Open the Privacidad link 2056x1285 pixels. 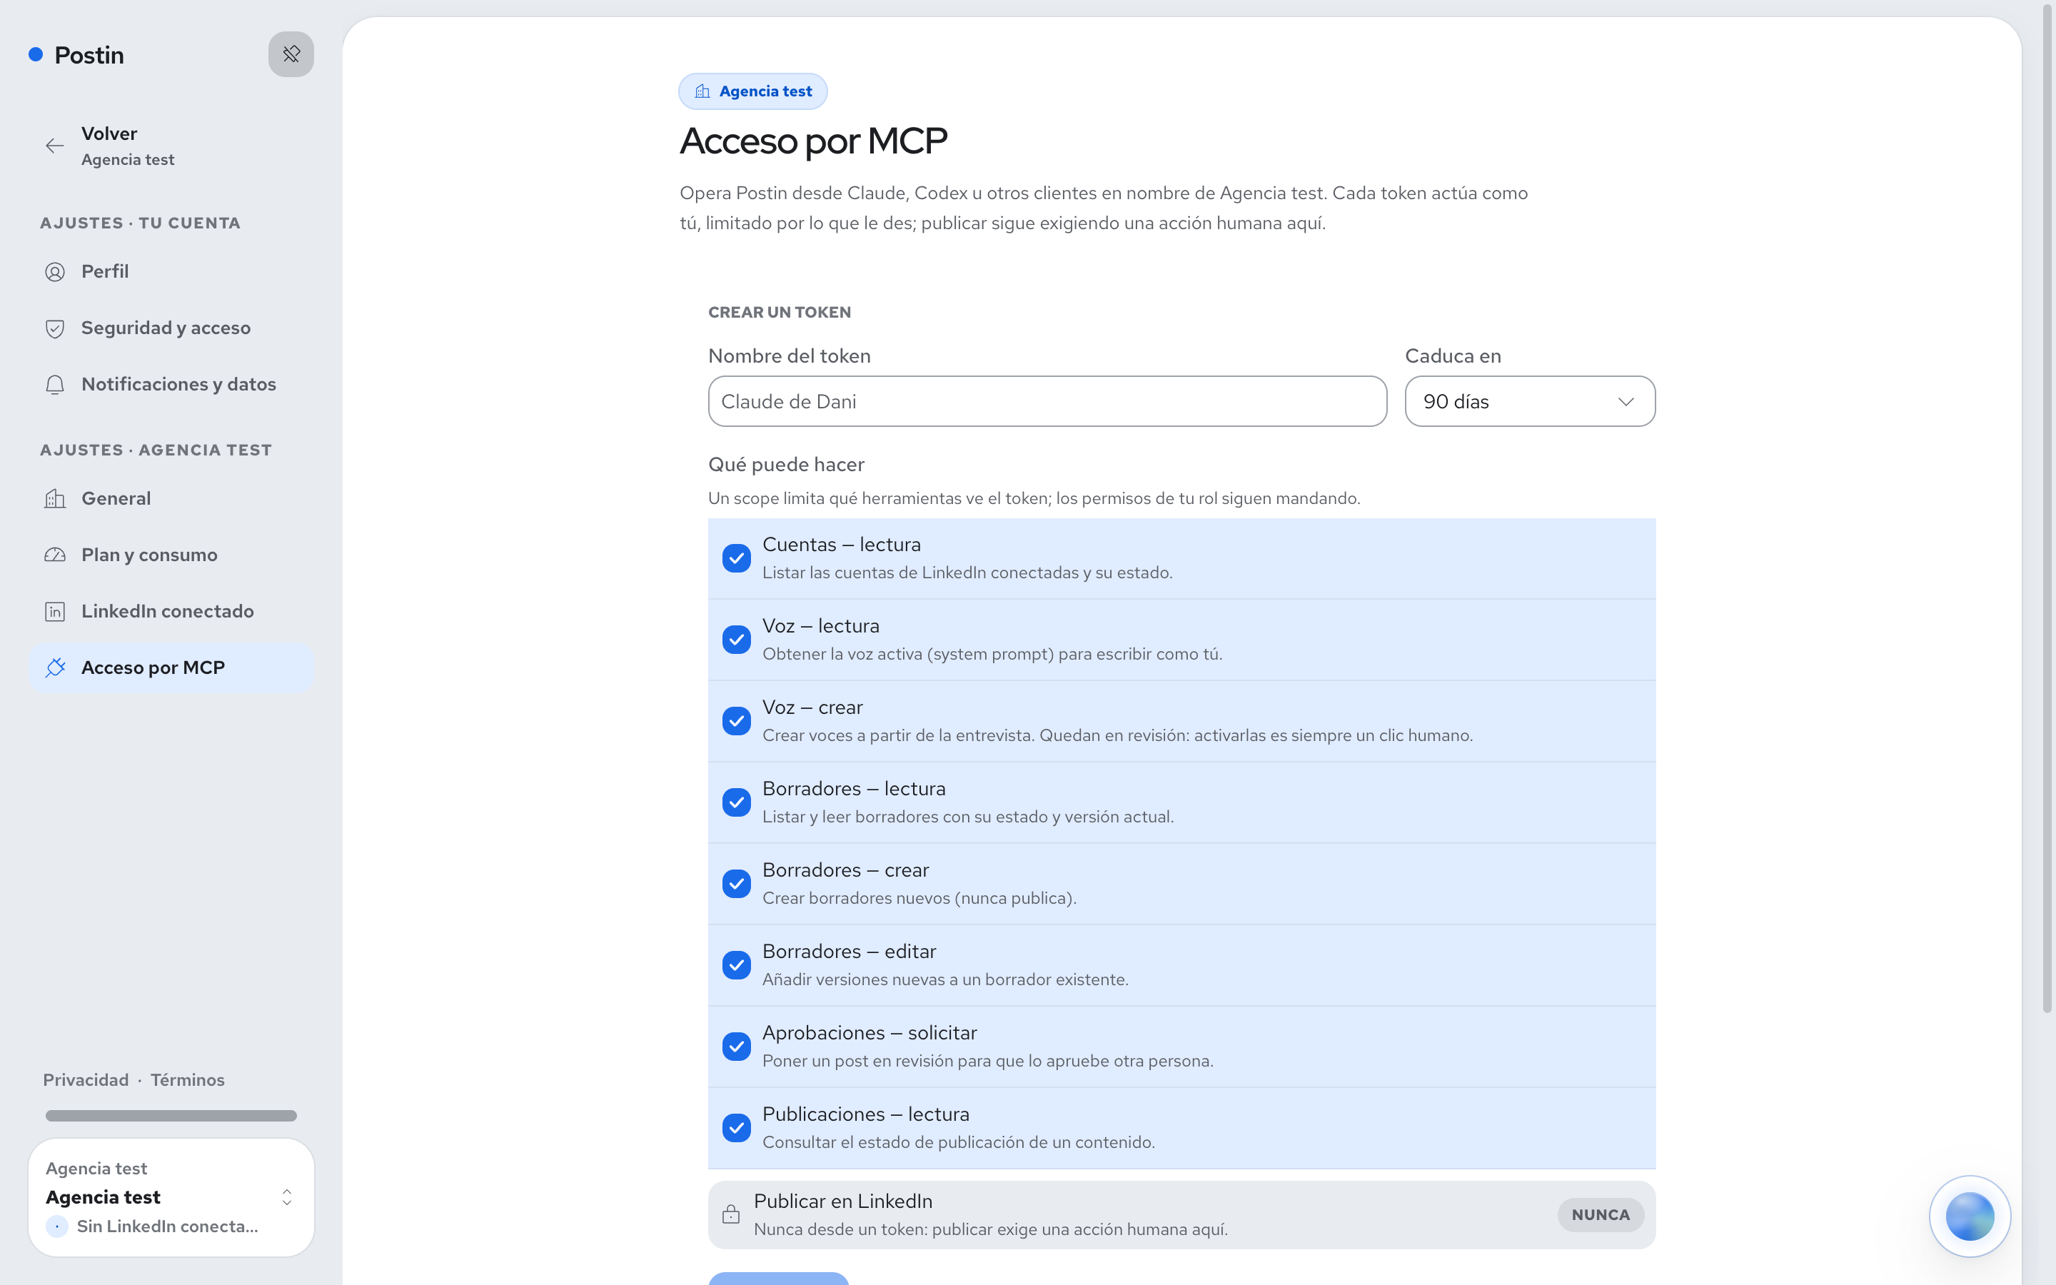pyautogui.click(x=86, y=1080)
